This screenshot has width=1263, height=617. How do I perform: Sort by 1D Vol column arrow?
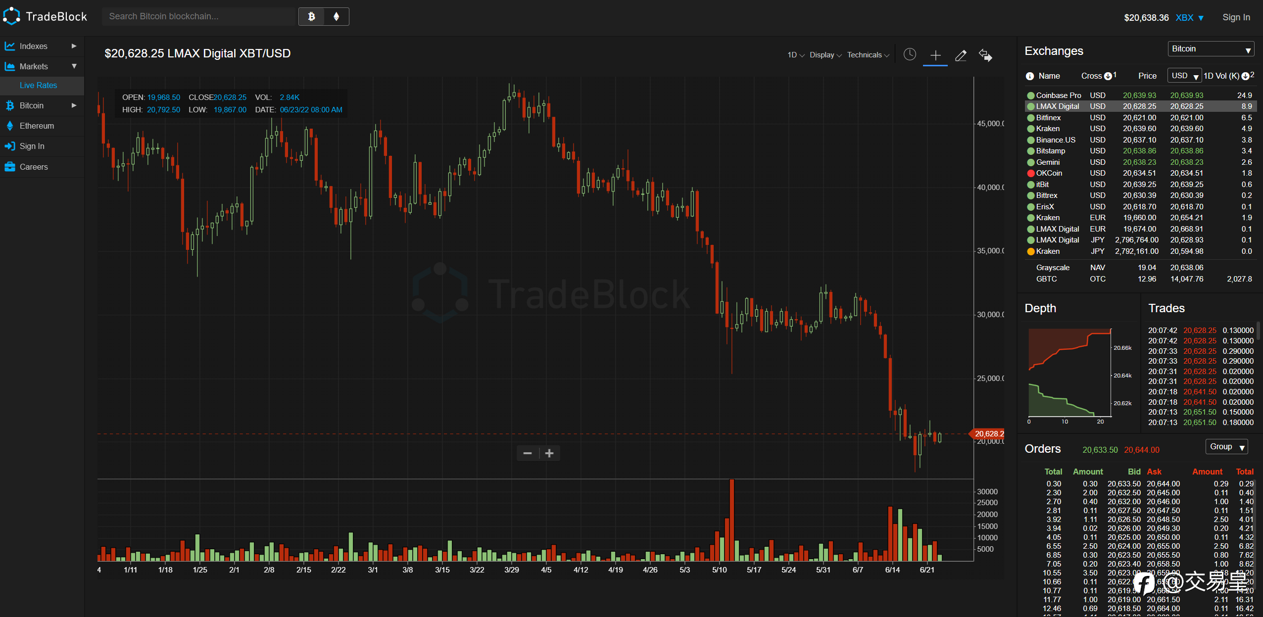1245,76
